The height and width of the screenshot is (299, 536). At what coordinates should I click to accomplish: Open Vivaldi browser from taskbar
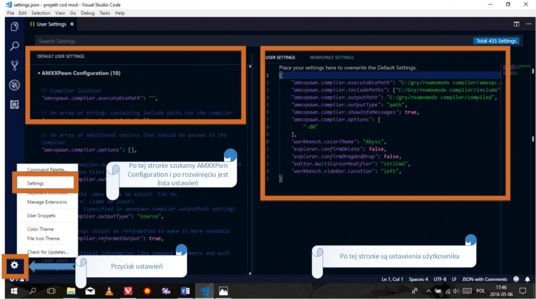pyautogui.click(x=128, y=291)
